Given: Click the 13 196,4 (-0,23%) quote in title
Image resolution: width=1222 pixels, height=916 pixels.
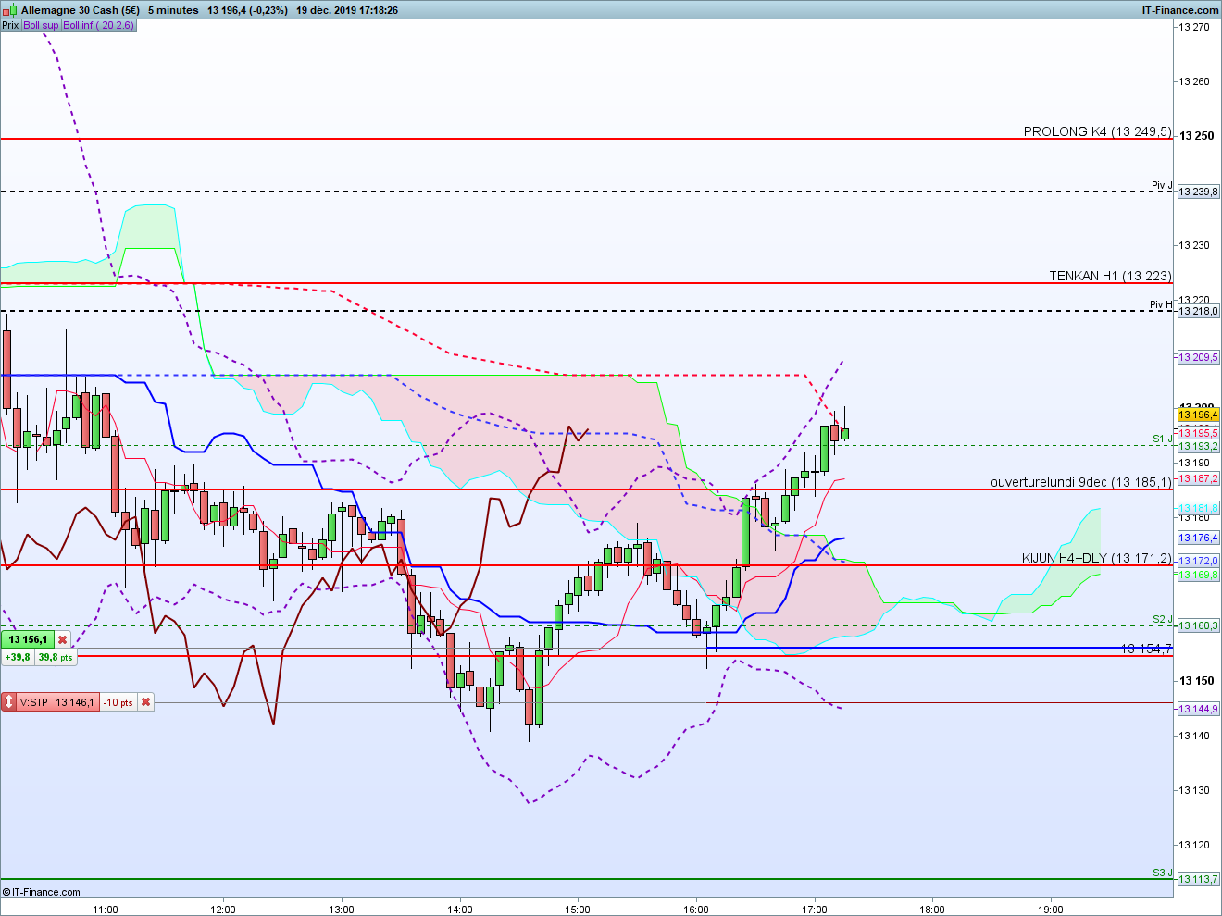Looking at the screenshot, I should pyautogui.click(x=247, y=10).
